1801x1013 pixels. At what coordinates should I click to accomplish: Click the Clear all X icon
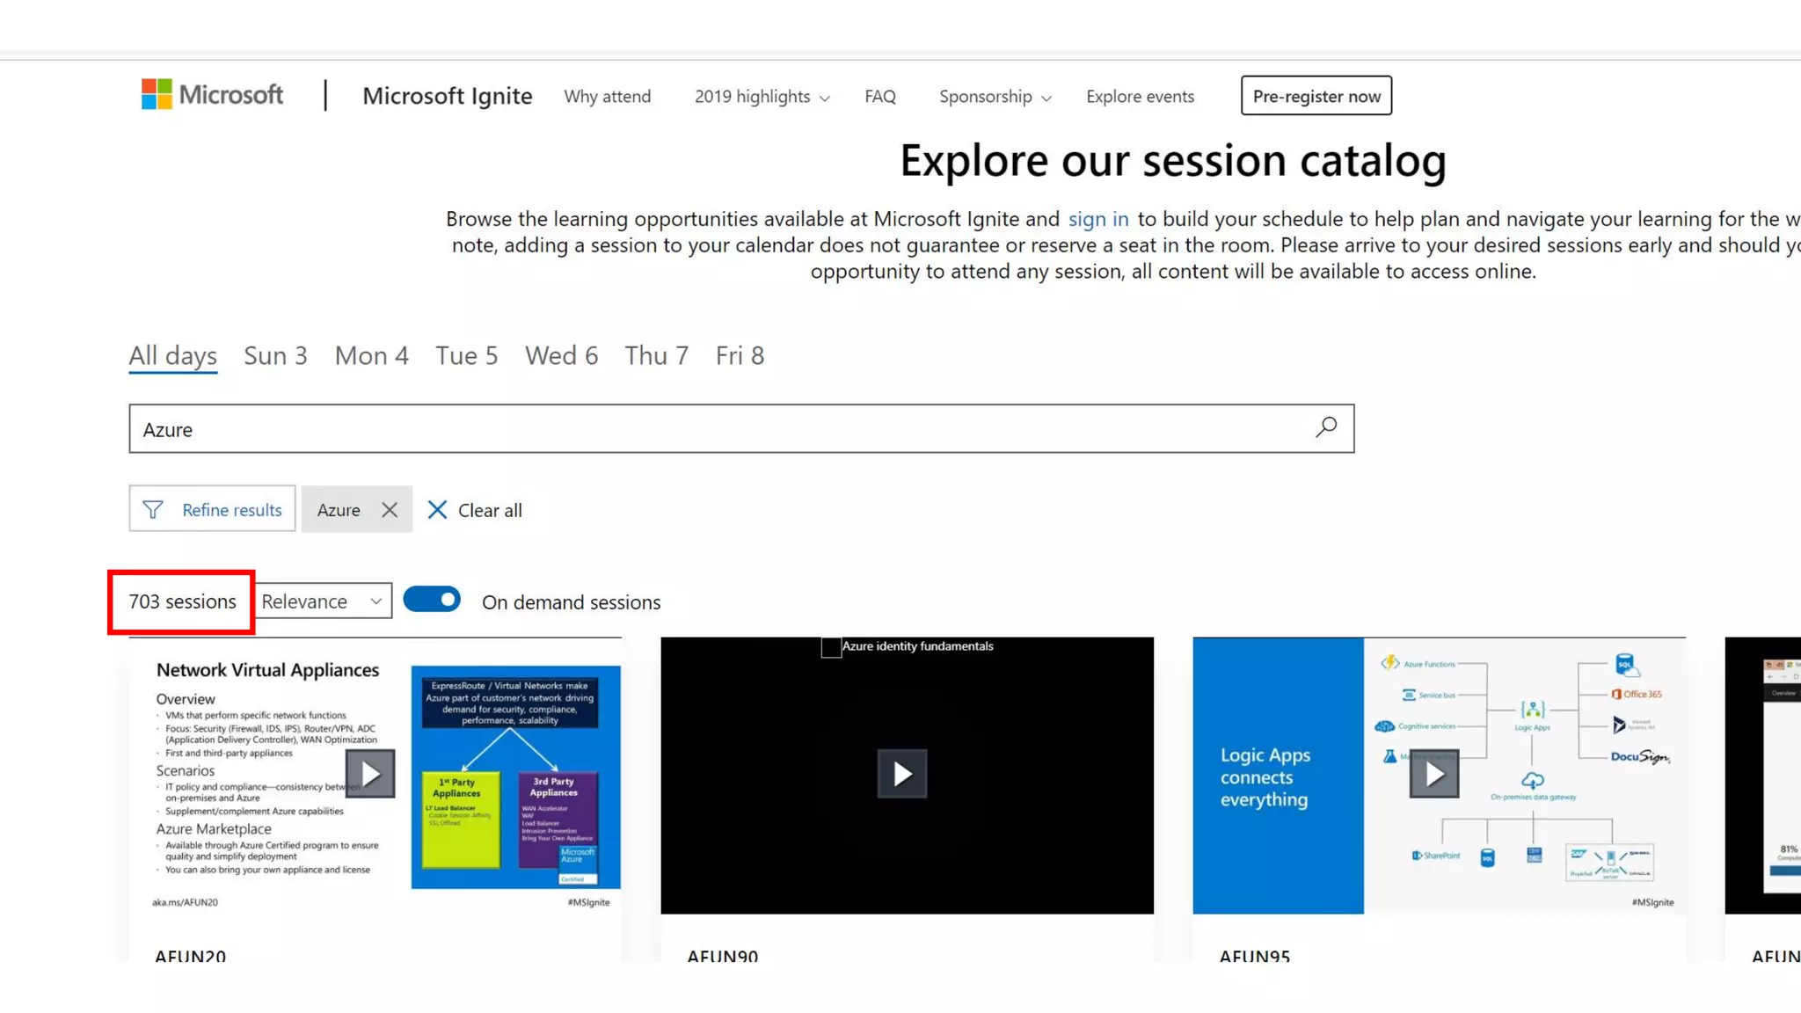pyautogui.click(x=437, y=510)
